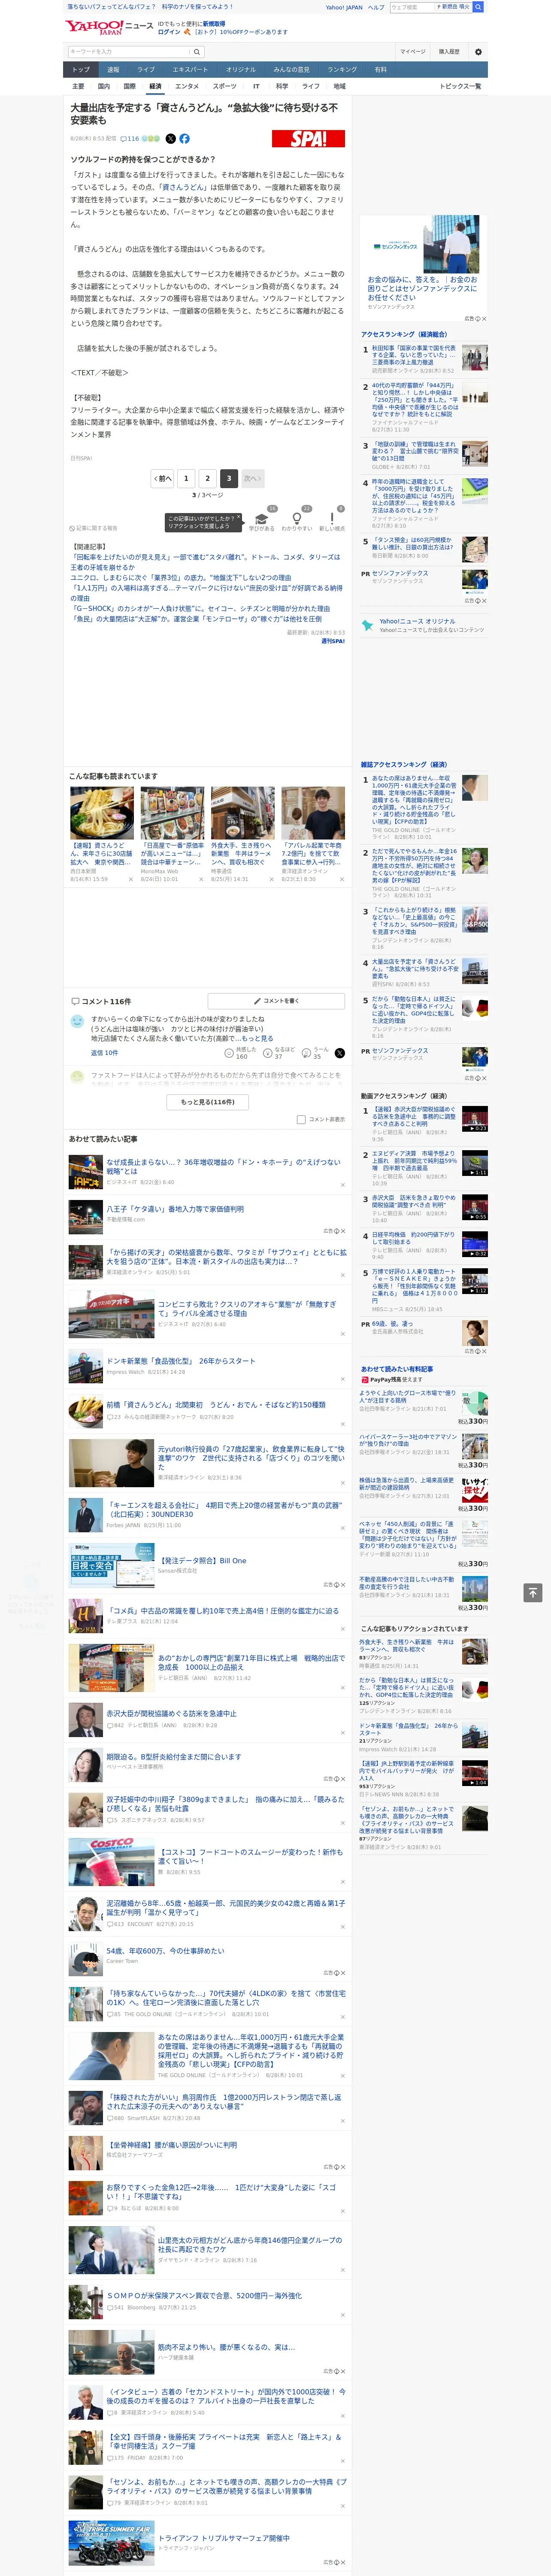Viewport: 551px width, 2576px height.
Task: Toggle the コメント非表示 checkbox
Action: tap(301, 1120)
